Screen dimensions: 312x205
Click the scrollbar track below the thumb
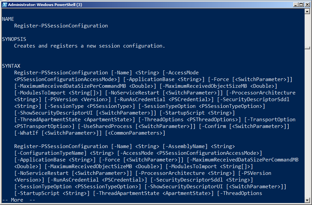307,124
